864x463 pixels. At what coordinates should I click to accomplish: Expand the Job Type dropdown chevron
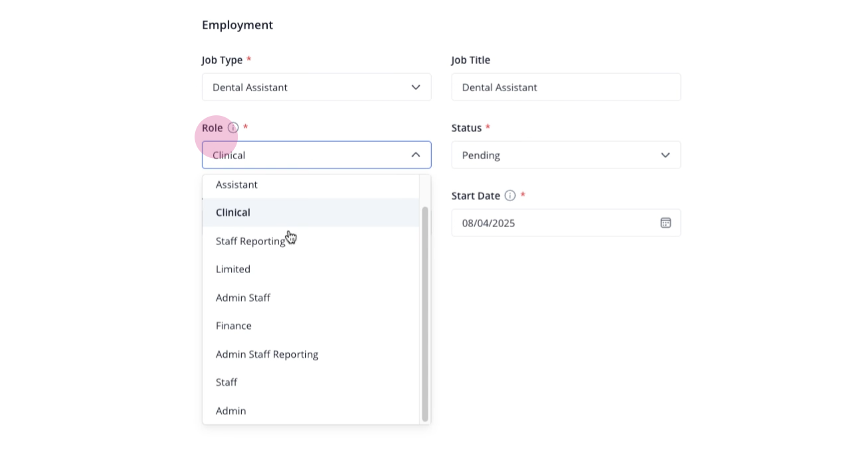click(x=416, y=87)
